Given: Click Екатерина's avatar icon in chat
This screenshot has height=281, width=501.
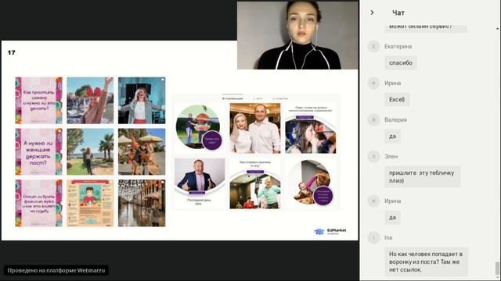Looking at the screenshot, I should pos(373,47).
